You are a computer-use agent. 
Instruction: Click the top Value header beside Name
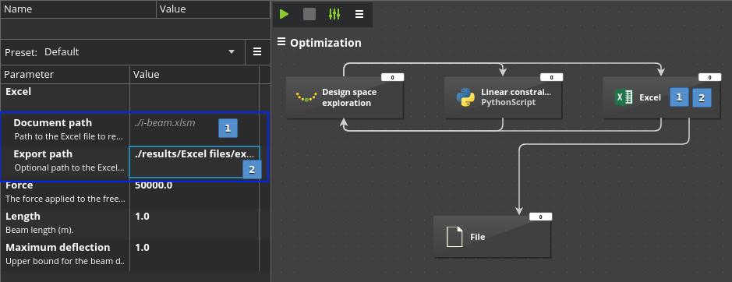click(214, 9)
